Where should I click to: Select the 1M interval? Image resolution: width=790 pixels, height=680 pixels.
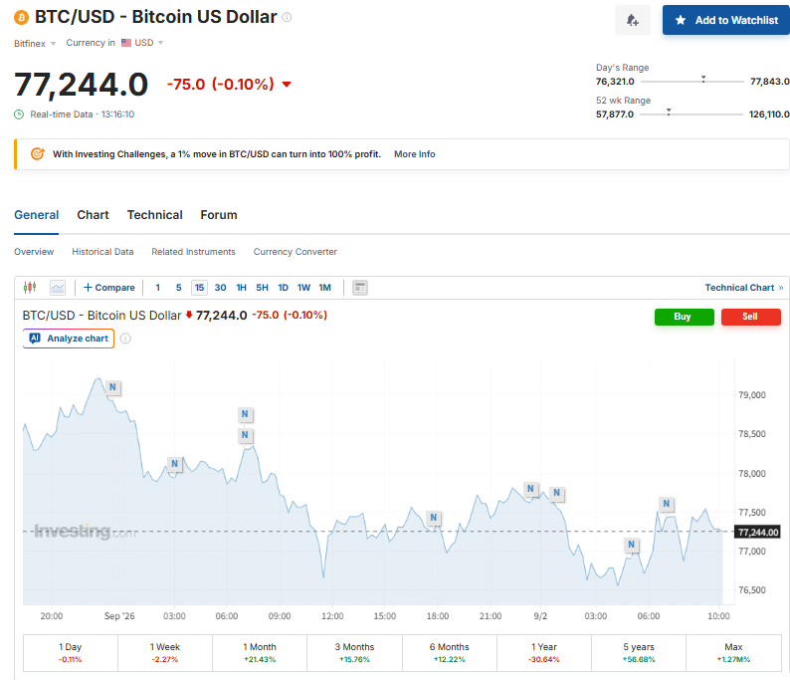[325, 288]
